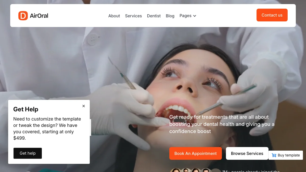Image resolution: width=306 pixels, height=172 pixels.
Task: Click the Contact us button
Action: pyautogui.click(x=272, y=15)
